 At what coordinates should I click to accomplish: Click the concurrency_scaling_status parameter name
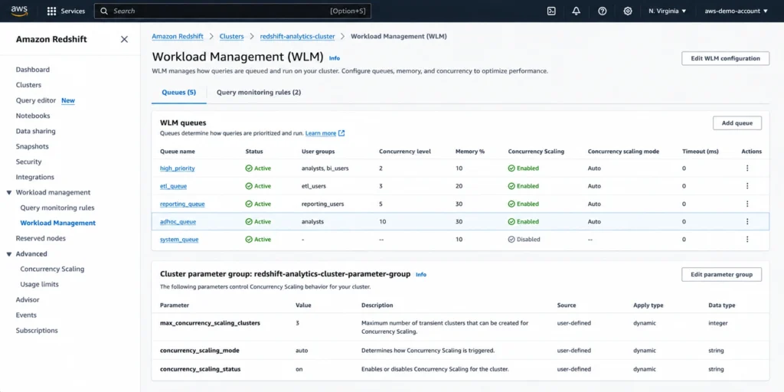201,369
